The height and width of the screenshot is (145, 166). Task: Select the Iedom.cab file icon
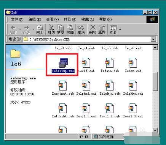(x=133, y=63)
